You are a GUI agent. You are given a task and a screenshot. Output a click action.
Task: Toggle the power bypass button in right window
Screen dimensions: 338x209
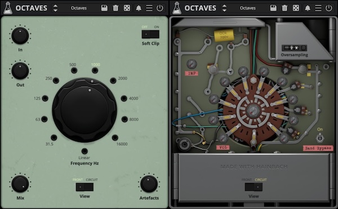[x=329, y=8]
